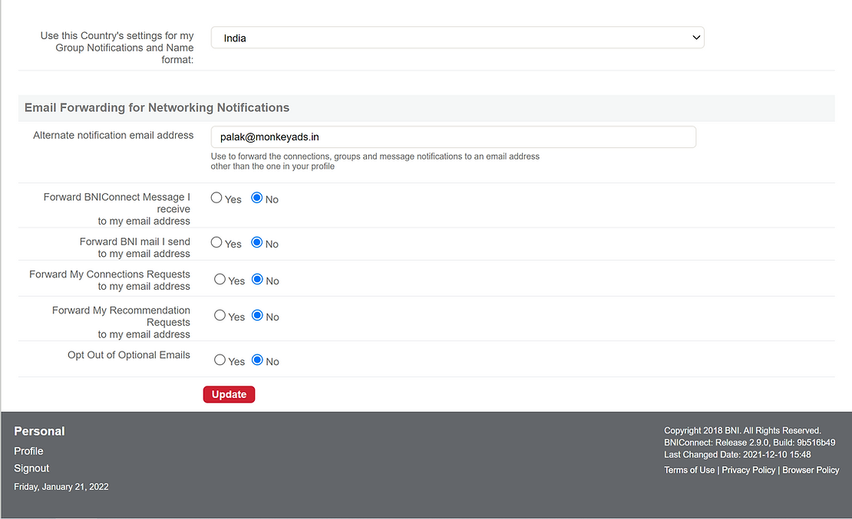Open the Profile link in the footer

pos(28,451)
